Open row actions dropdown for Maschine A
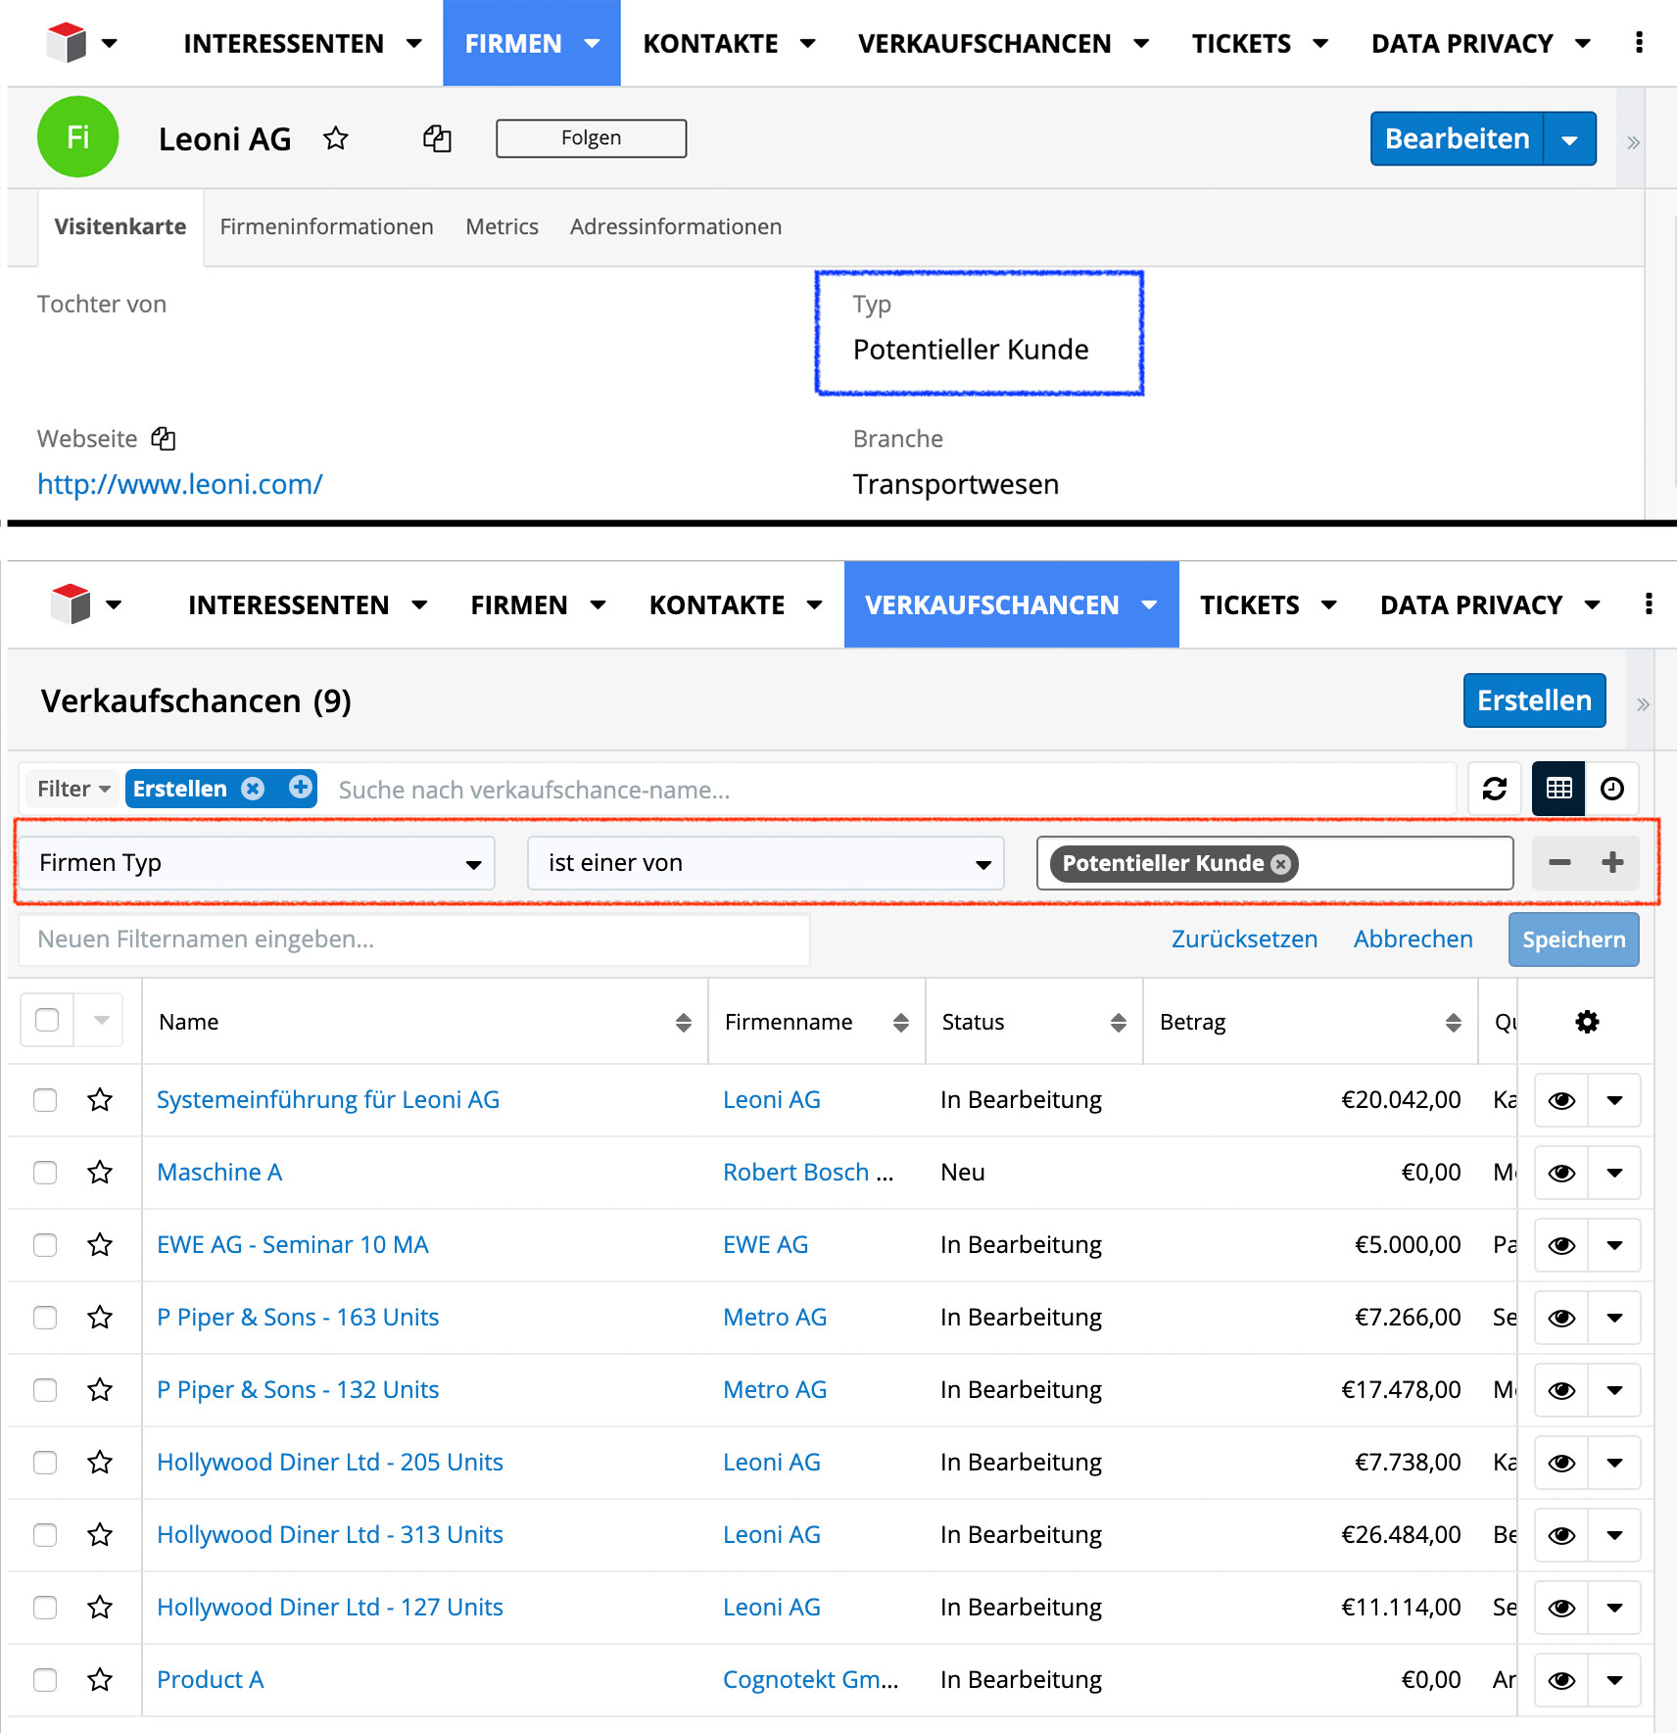 click(x=1614, y=1172)
